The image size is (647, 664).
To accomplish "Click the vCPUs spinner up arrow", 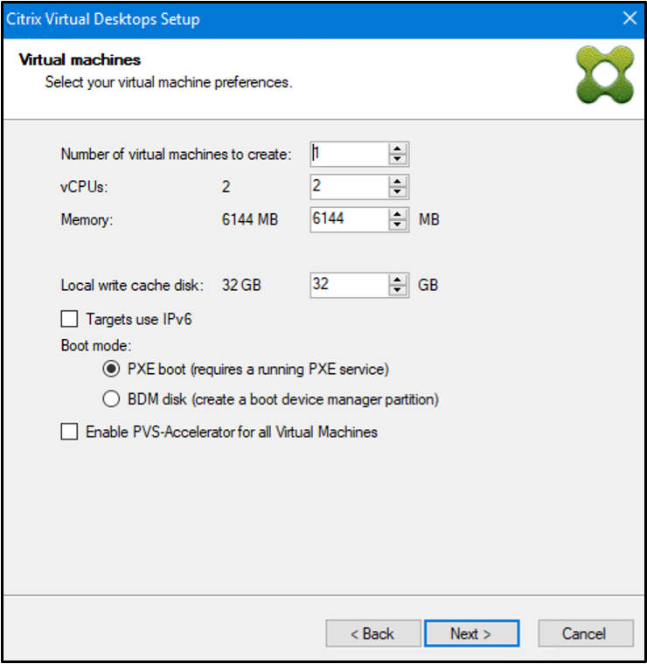I will pos(397,182).
